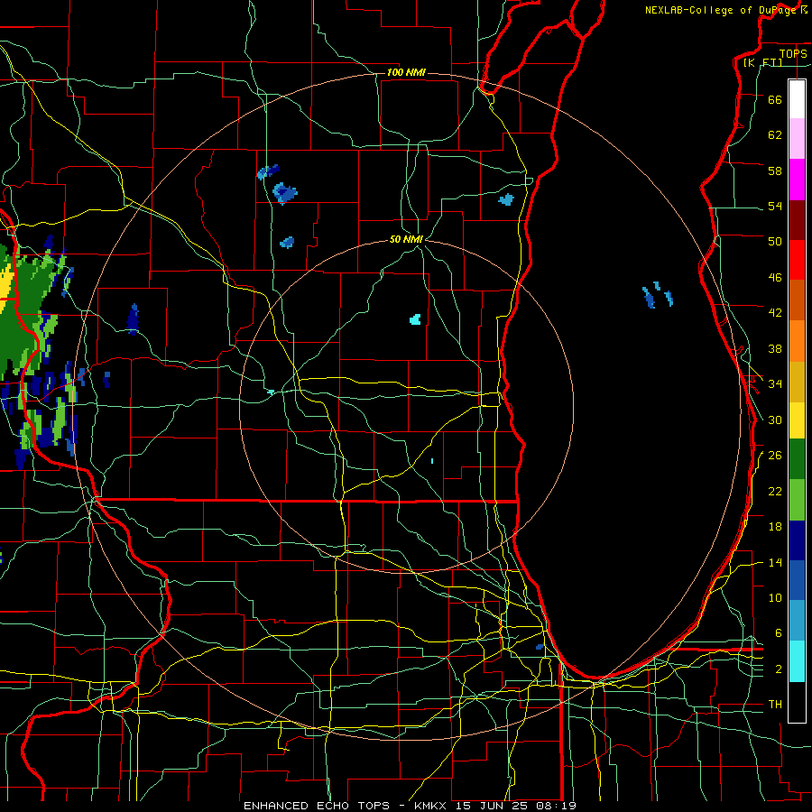Click the 10 value on the legend scale
Image resolution: width=812 pixels, height=812 pixels.
tap(775, 597)
